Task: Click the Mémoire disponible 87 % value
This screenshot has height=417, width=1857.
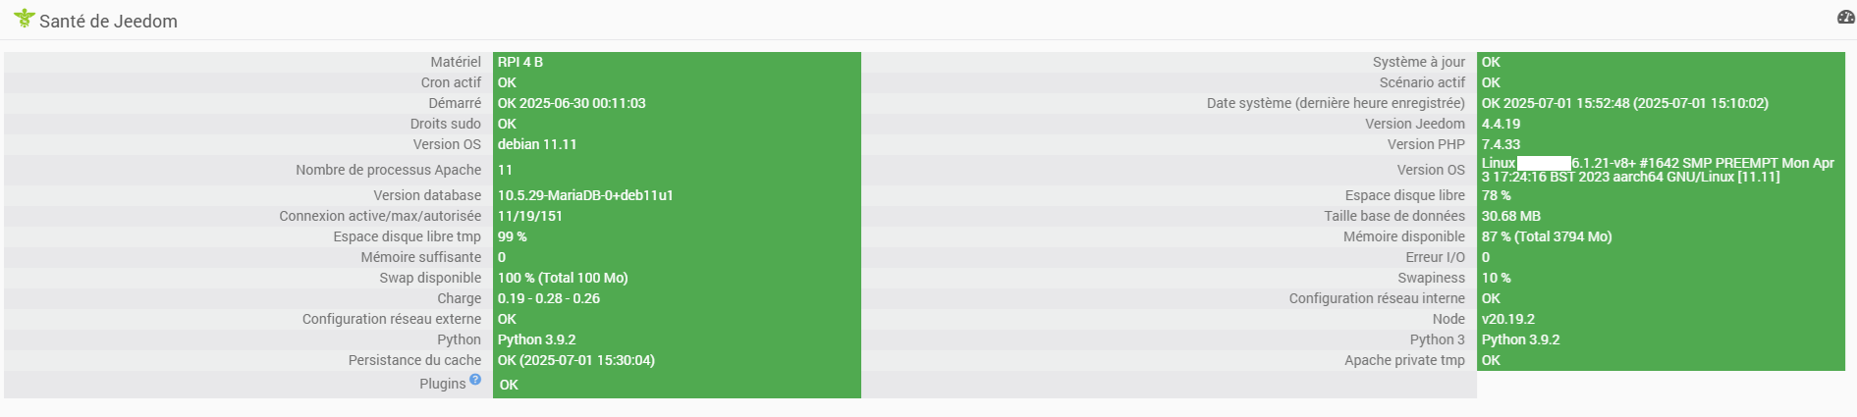Action: [1547, 236]
